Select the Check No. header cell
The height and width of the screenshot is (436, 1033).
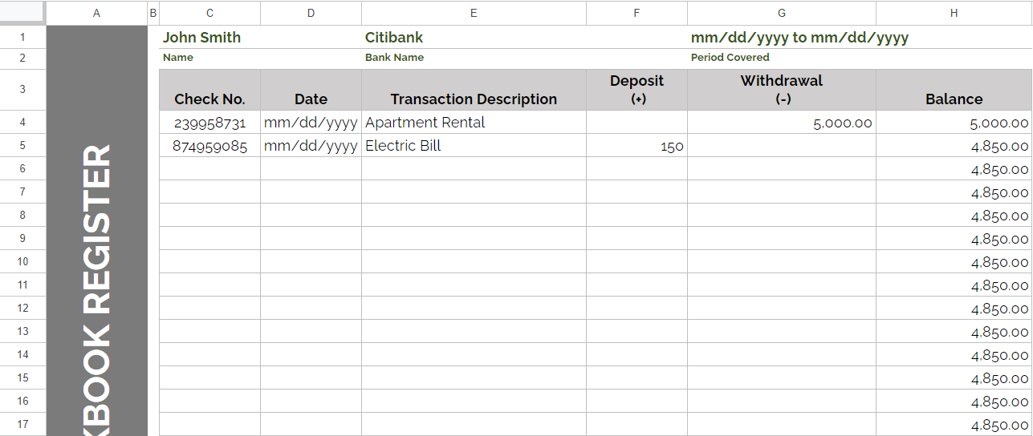[x=209, y=90]
